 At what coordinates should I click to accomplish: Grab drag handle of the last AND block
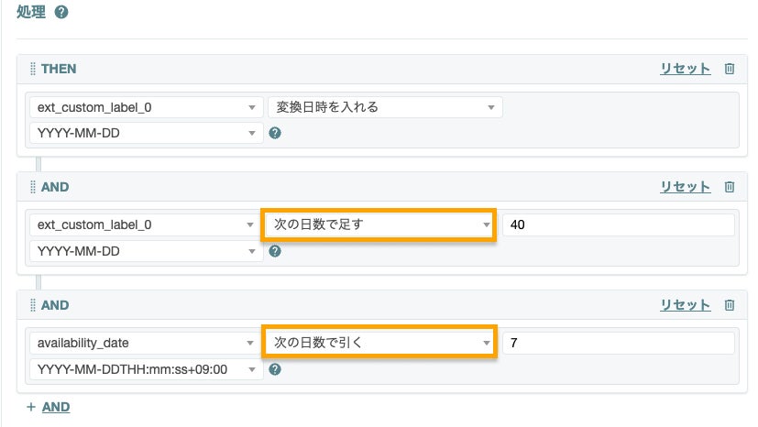33,305
